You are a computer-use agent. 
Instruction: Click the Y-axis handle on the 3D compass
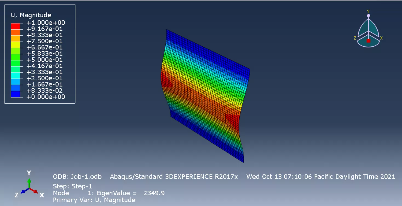pyautogui.click(x=368, y=15)
